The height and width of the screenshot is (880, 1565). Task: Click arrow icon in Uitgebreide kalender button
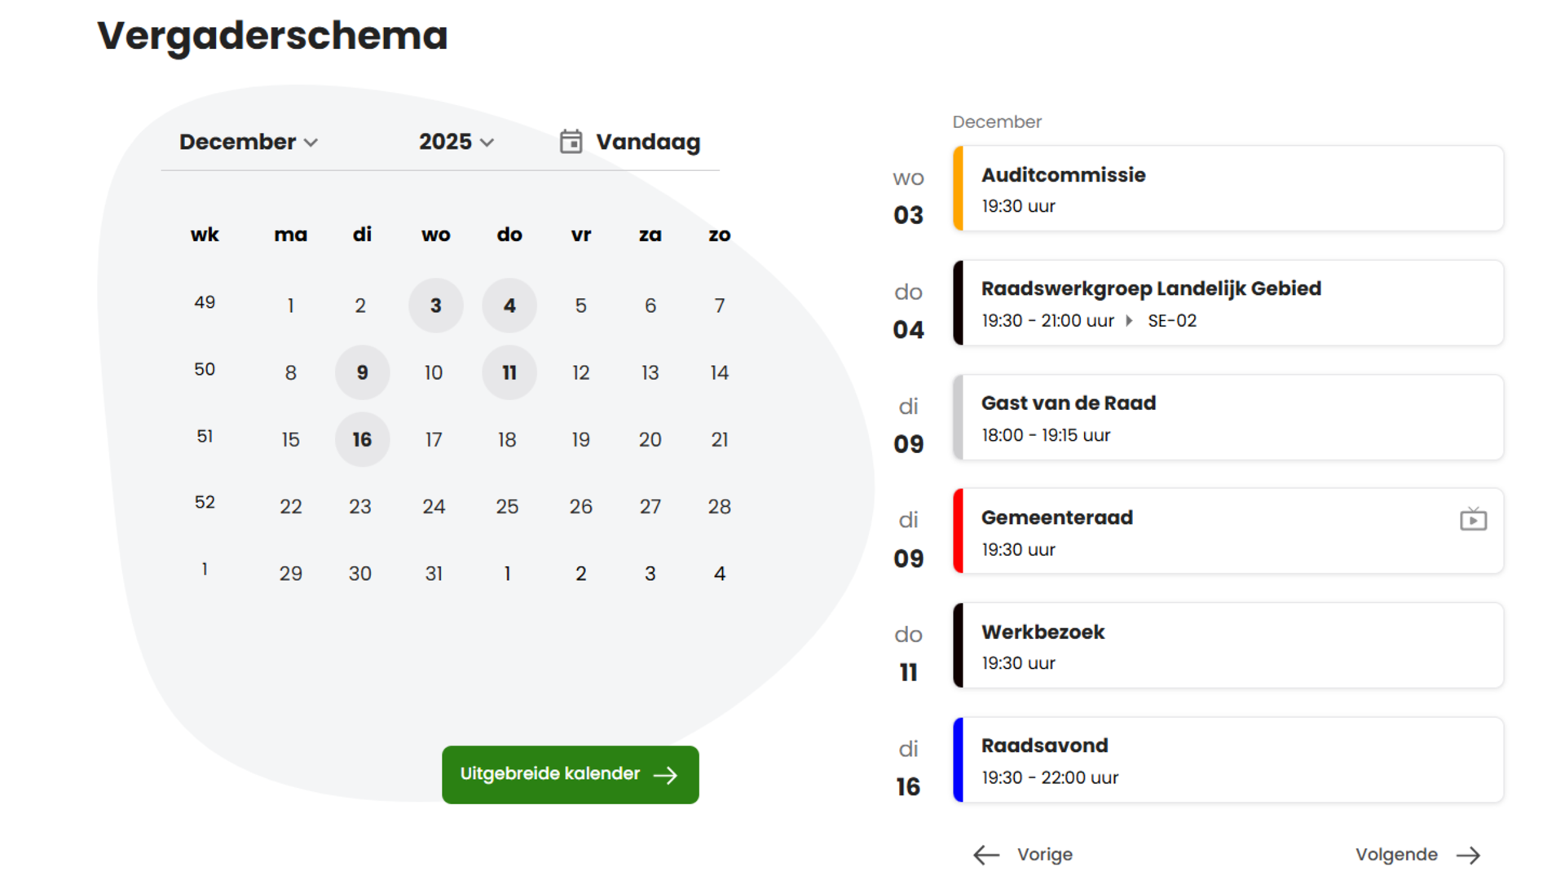(665, 775)
